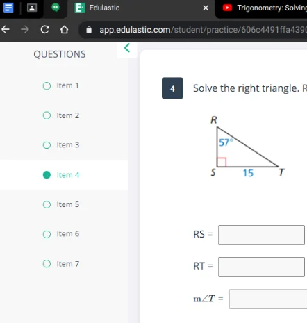Collapse the Questions sidebar with chevron
The height and width of the screenshot is (323, 307).
tap(127, 48)
